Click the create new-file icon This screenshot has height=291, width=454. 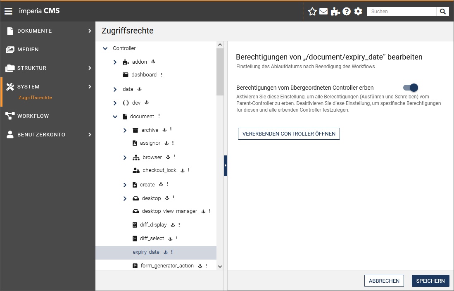[x=135, y=185]
